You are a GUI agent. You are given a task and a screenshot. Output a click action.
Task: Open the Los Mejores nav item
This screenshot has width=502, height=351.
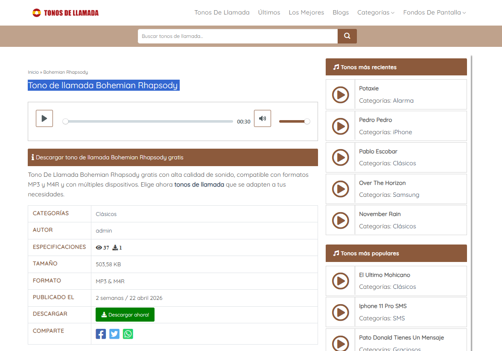pos(306,12)
